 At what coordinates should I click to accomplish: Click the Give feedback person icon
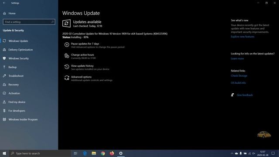pos(232,95)
